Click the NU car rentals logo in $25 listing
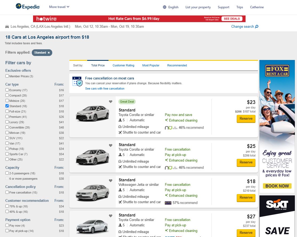The image size is (297, 237). (171, 168)
